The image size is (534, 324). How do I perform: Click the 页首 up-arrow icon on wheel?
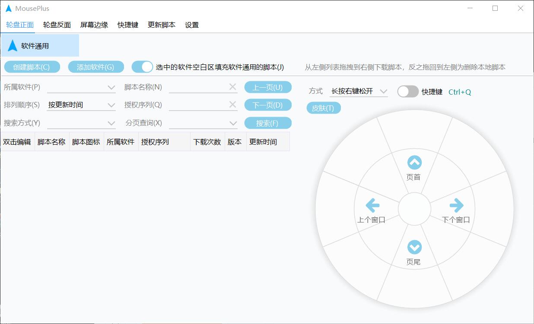tap(414, 163)
